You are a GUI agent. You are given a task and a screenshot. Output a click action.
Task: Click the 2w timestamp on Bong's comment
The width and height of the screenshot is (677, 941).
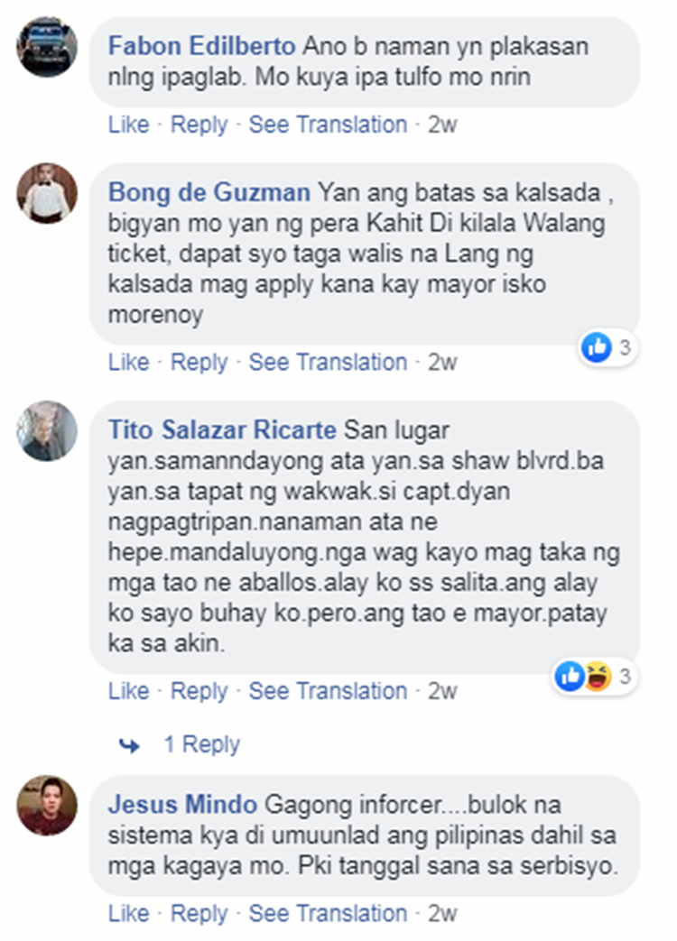click(442, 363)
